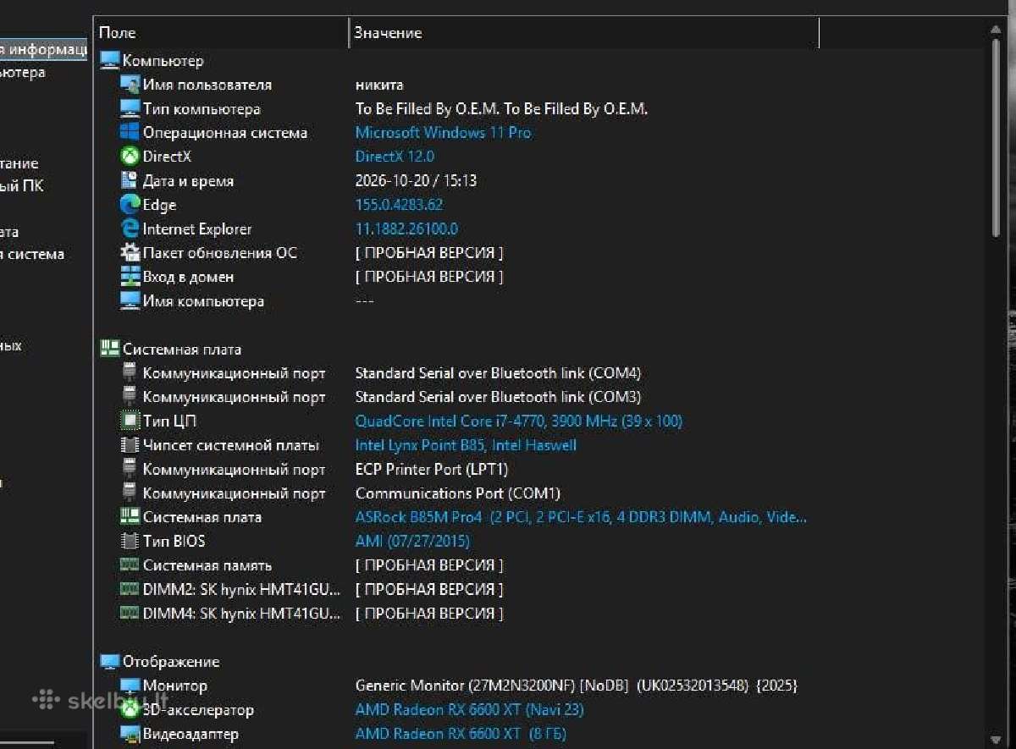Screen dimensions: 1016x749
Task: Click the port icon beside COM3 row
Action: [130, 396]
